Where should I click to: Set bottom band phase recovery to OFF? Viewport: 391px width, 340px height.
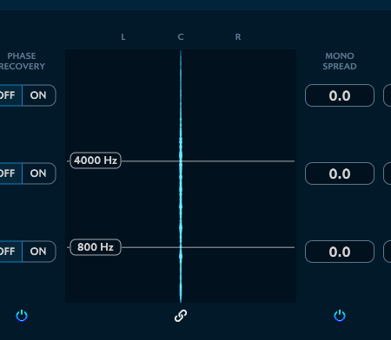[x=10, y=252]
